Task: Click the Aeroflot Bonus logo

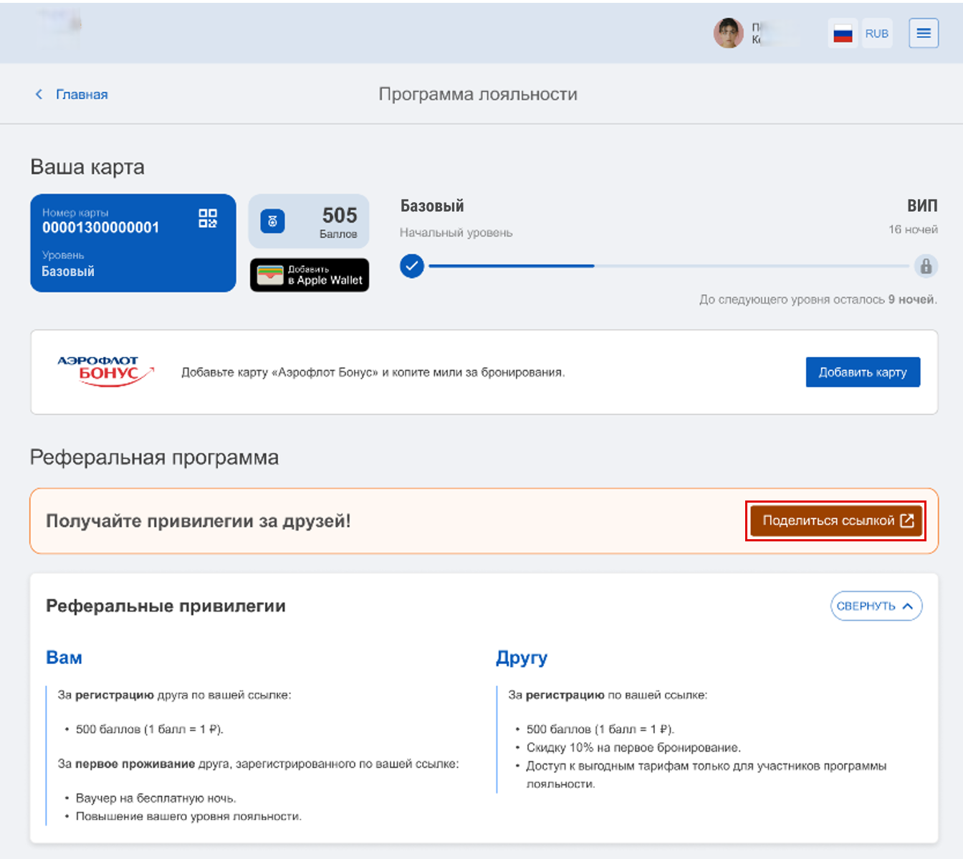Action: point(105,371)
